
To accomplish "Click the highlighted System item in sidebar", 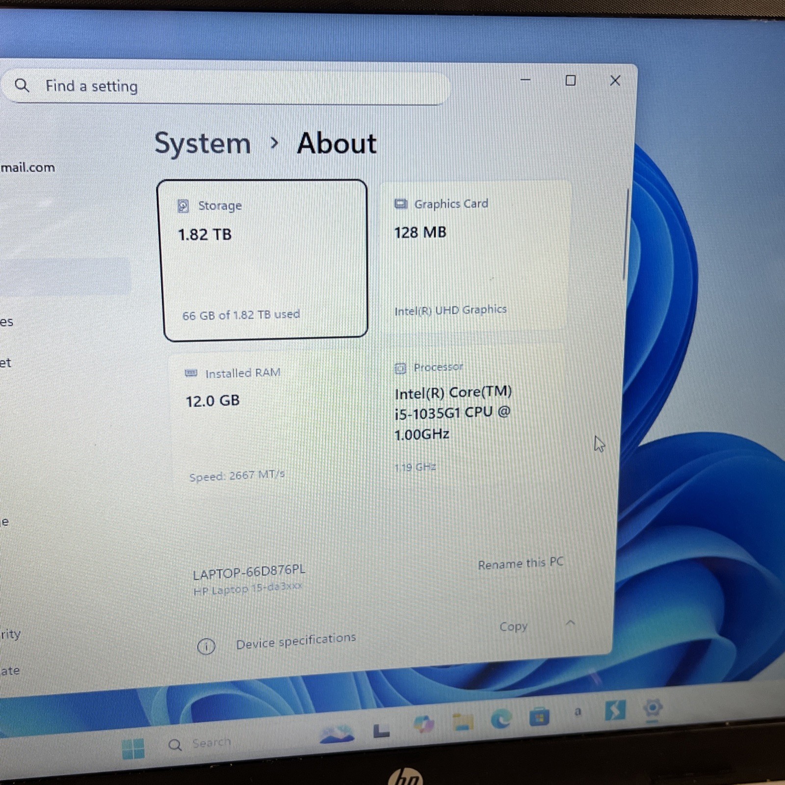I will coord(65,276).
